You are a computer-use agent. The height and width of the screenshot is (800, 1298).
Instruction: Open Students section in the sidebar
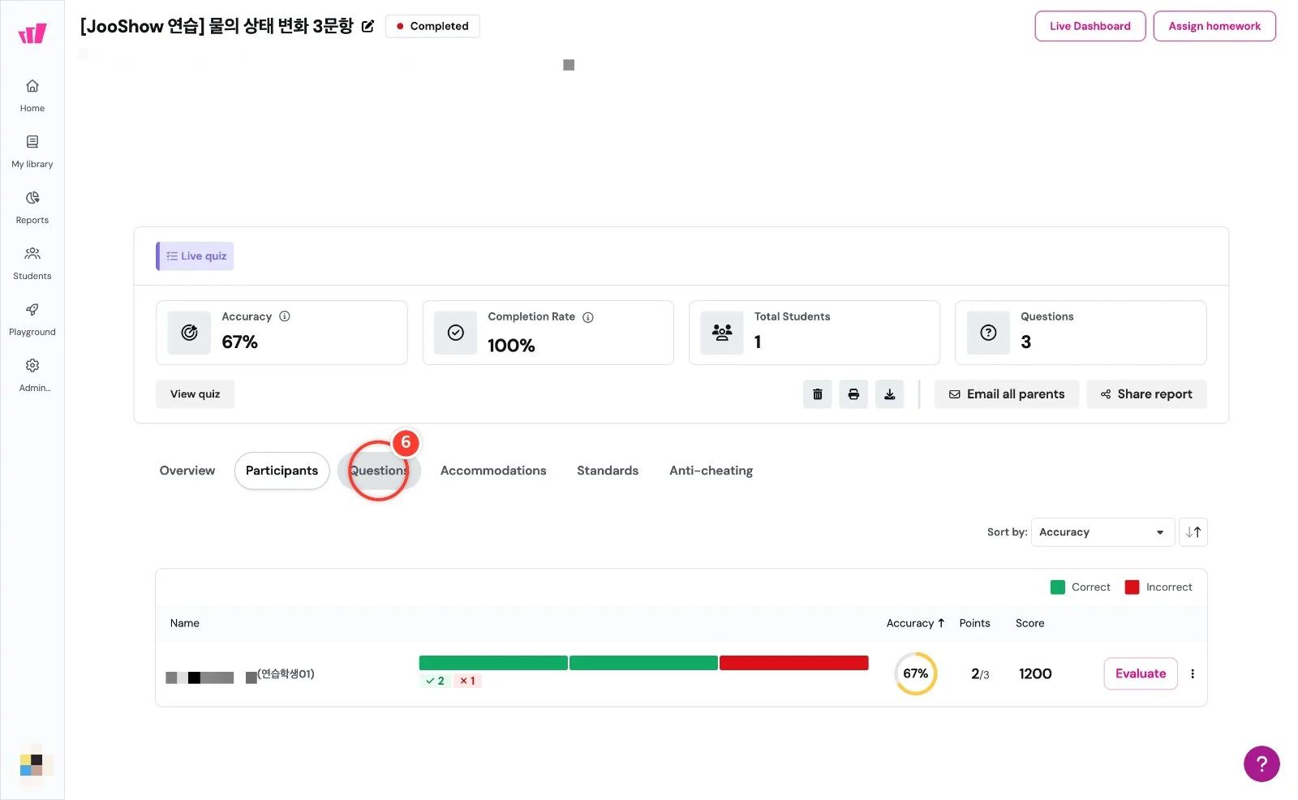click(32, 264)
